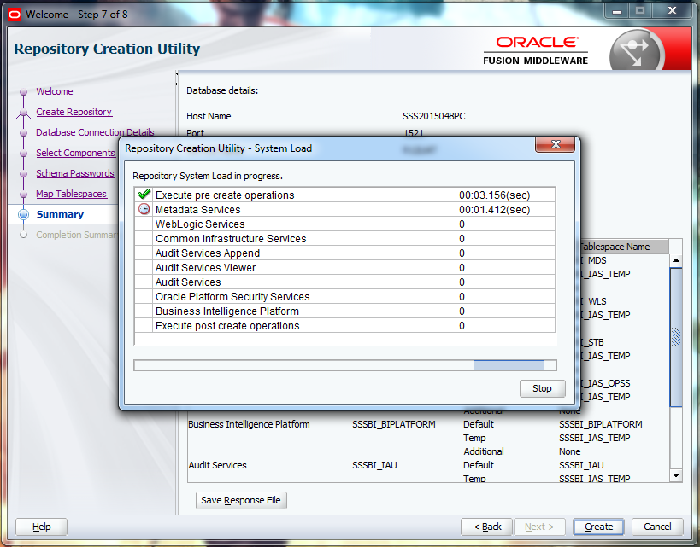
Task: Open the Create Repository step link
Action: (74, 112)
